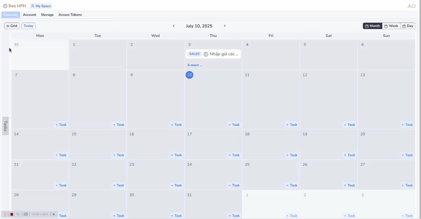Go to next month with right chevron
Screen dimensions: 421x219
point(225,26)
